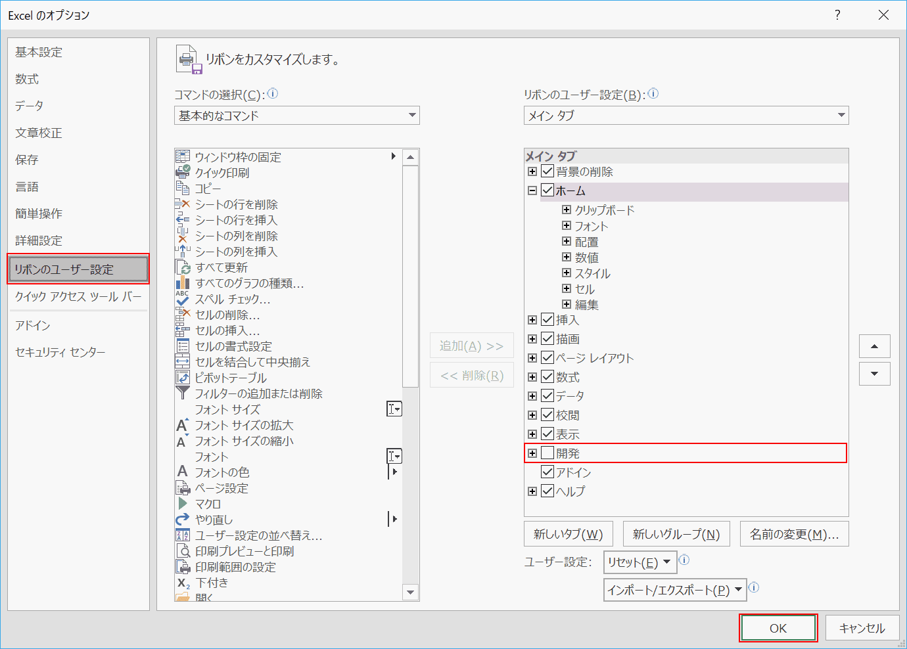Click the セルの挿入 icon
907x649 pixels.
point(183,330)
